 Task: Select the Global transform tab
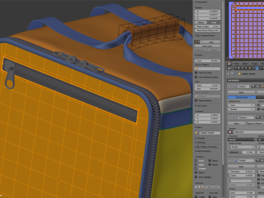click(201, 23)
